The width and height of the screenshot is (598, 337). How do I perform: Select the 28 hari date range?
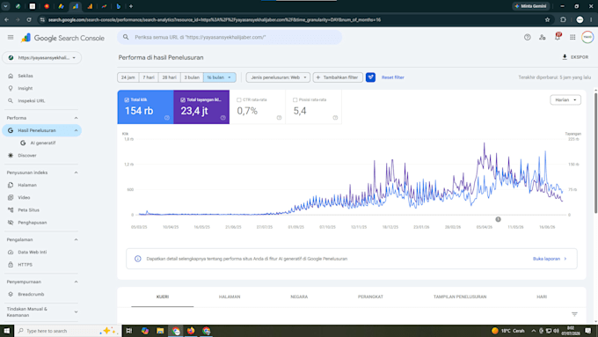[x=170, y=77]
